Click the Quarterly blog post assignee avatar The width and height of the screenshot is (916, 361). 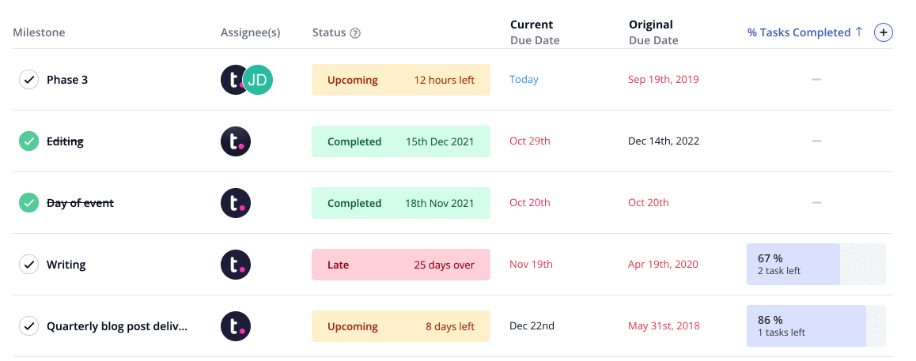tap(236, 326)
